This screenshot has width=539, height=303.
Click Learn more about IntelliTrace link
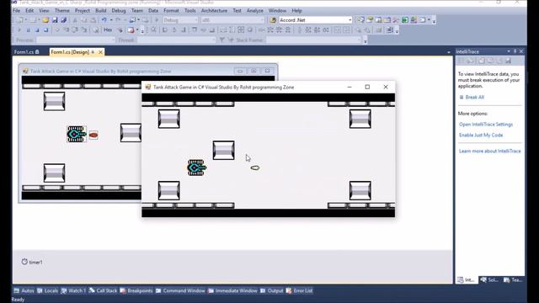(490, 151)
